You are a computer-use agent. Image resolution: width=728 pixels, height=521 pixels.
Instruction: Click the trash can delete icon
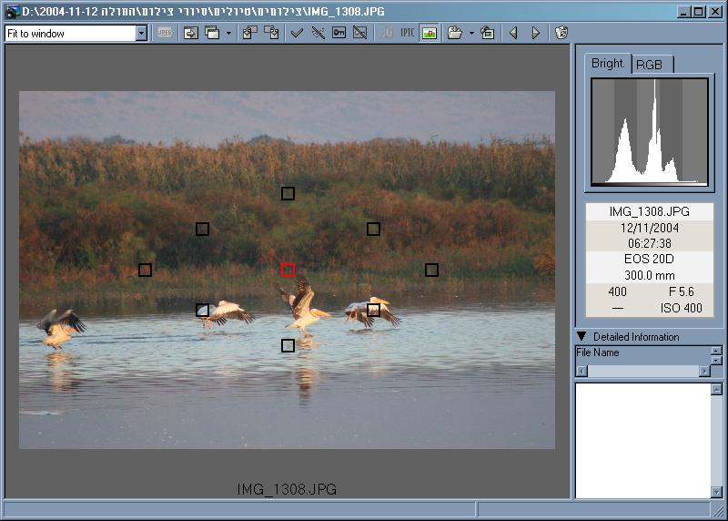click(561, 33)
